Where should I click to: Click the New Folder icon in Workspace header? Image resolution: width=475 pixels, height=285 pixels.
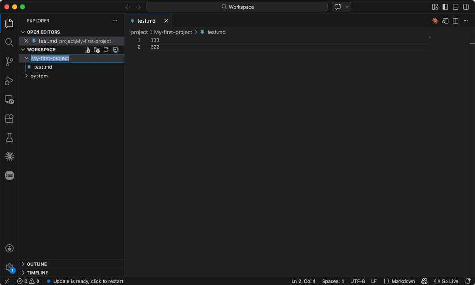click(x=97, y=50)
